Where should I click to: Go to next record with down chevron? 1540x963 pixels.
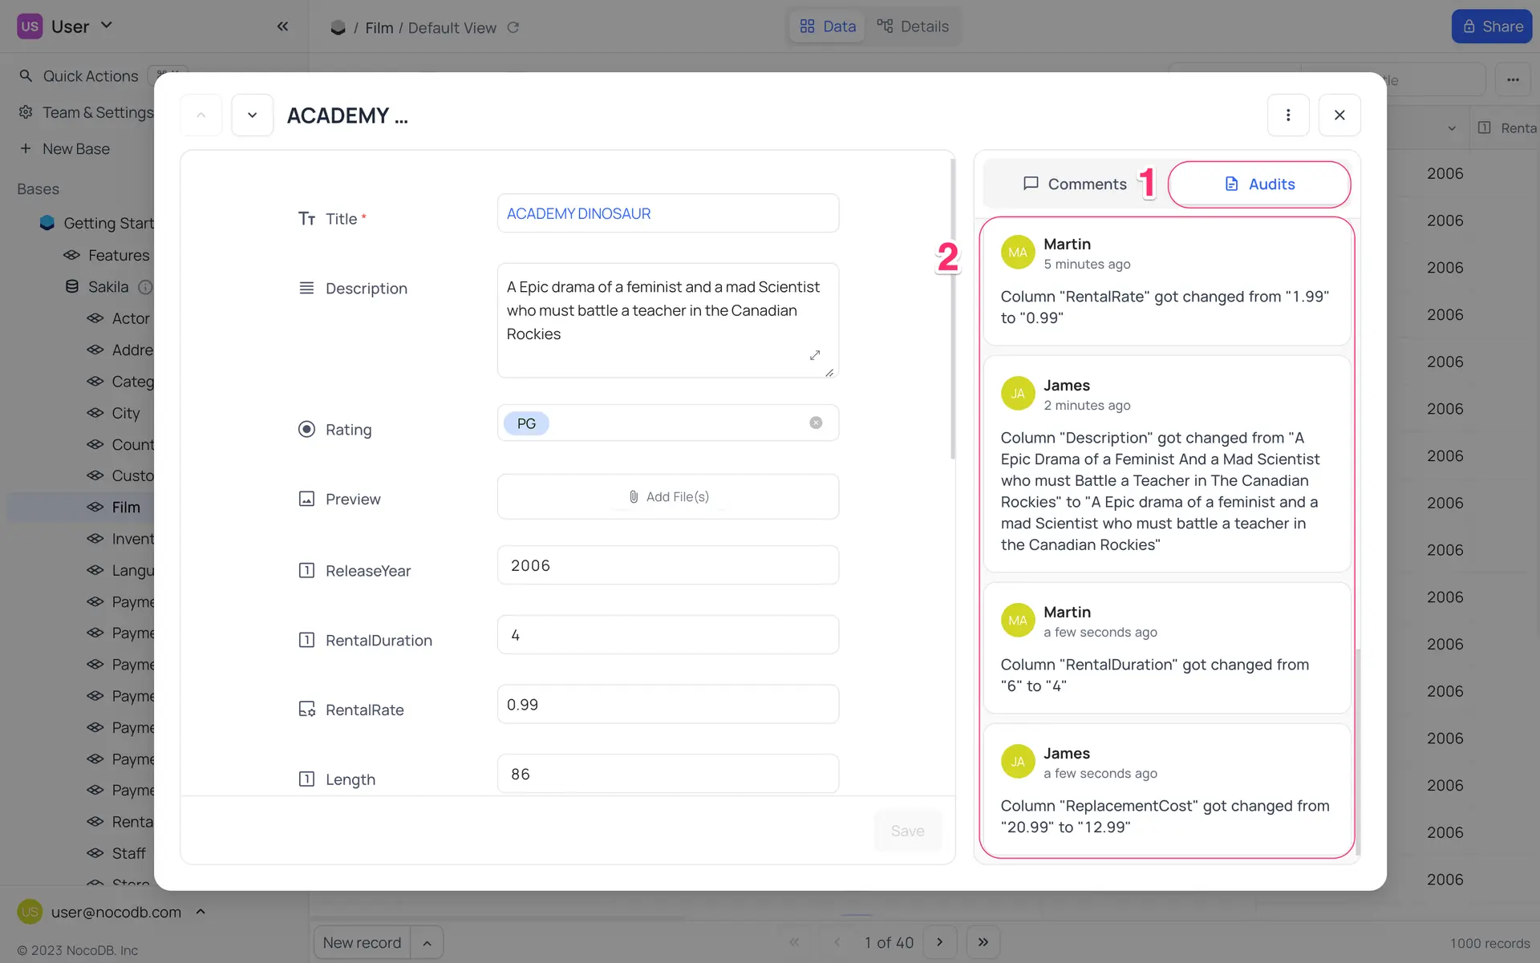point(253,115)
